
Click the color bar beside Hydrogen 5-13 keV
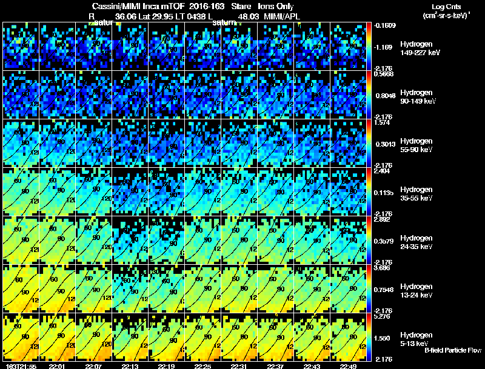click(369, 337)
